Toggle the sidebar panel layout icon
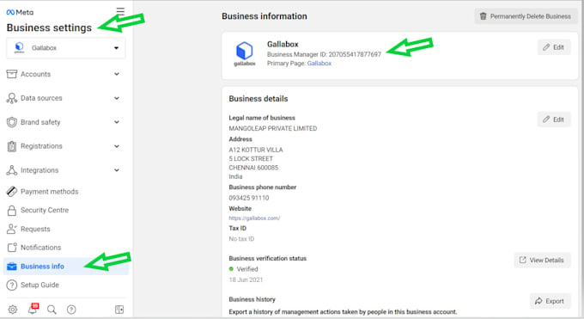 (119, 310)
